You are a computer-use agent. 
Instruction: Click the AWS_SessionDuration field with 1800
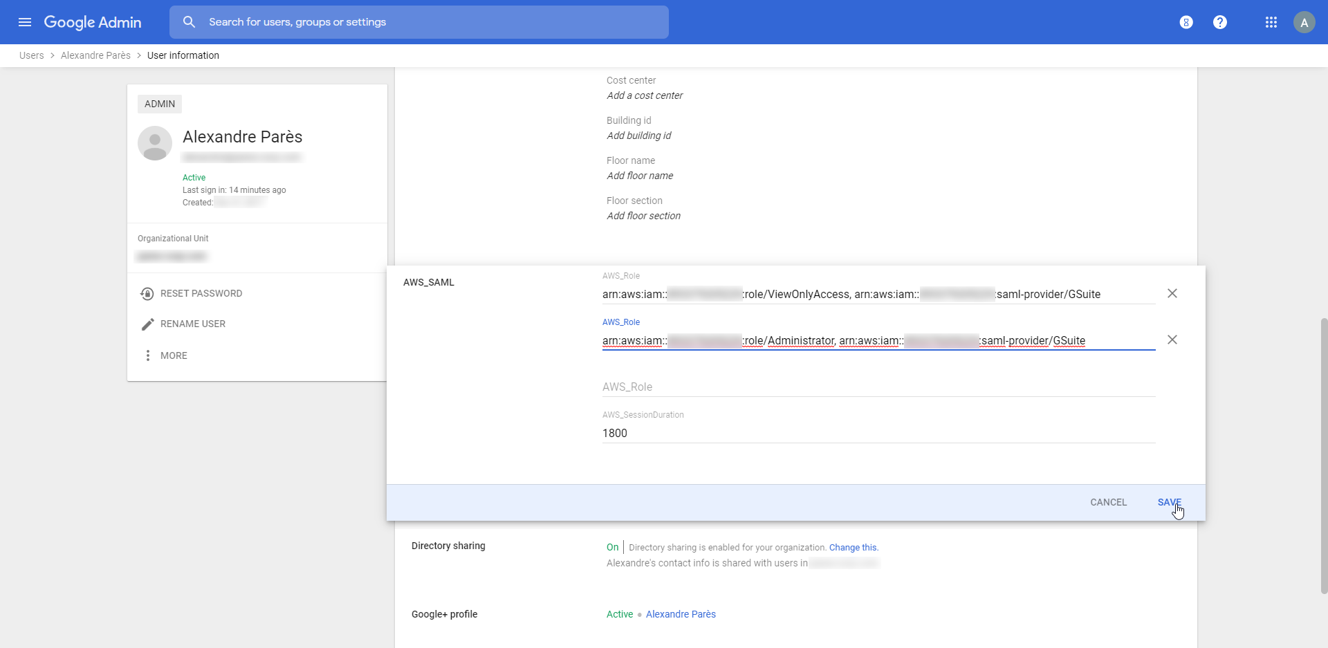[878, 433]
